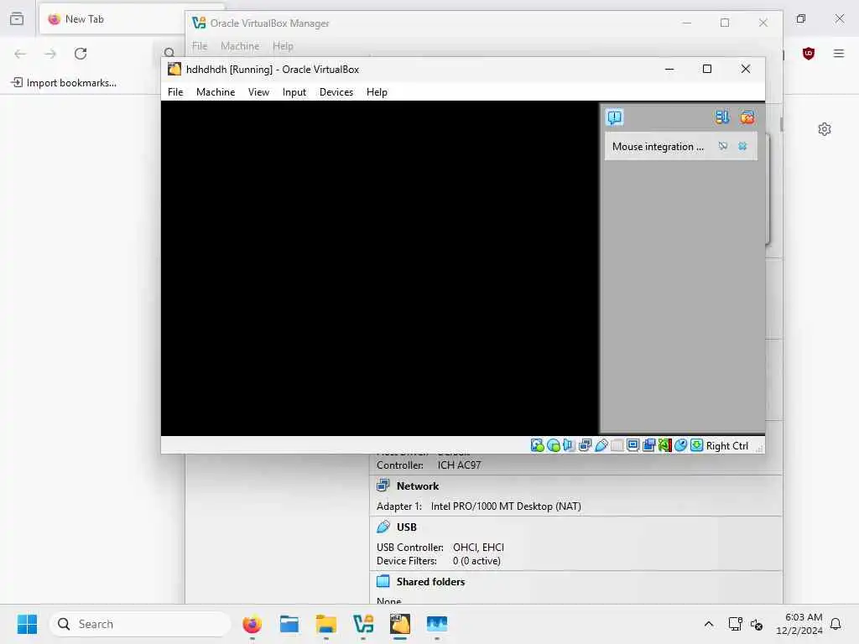Click the running VM icon in taskbar
859x644 pixels.
(x=400, y=624)
